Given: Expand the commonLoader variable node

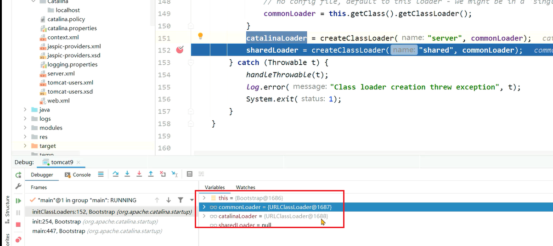Looking at the screenshot, I should (x=204, y=207).
